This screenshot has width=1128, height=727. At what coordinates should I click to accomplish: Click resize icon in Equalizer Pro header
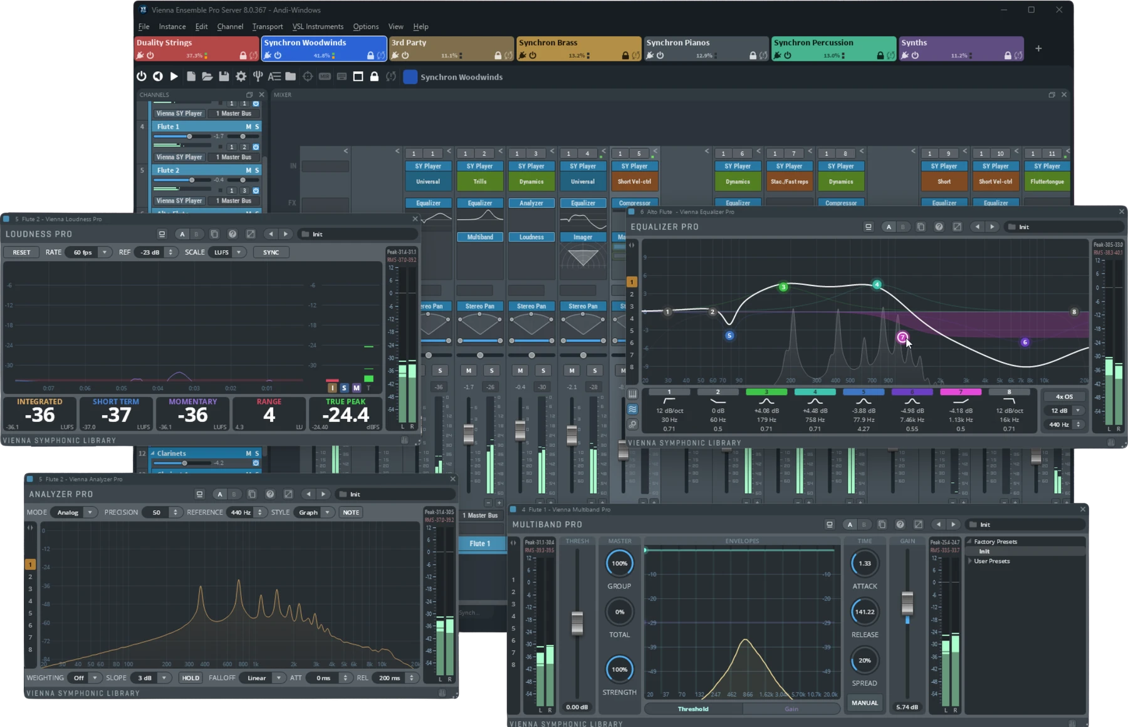957,227
